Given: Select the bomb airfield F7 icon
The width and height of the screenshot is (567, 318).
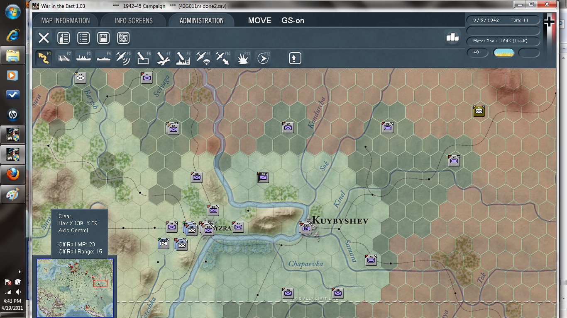Looking at the screenshot, I should pyautogui.click(x=163, y=58).
